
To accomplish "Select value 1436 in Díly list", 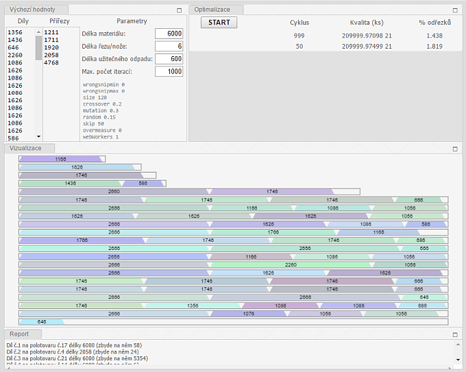I will [15, 40].
